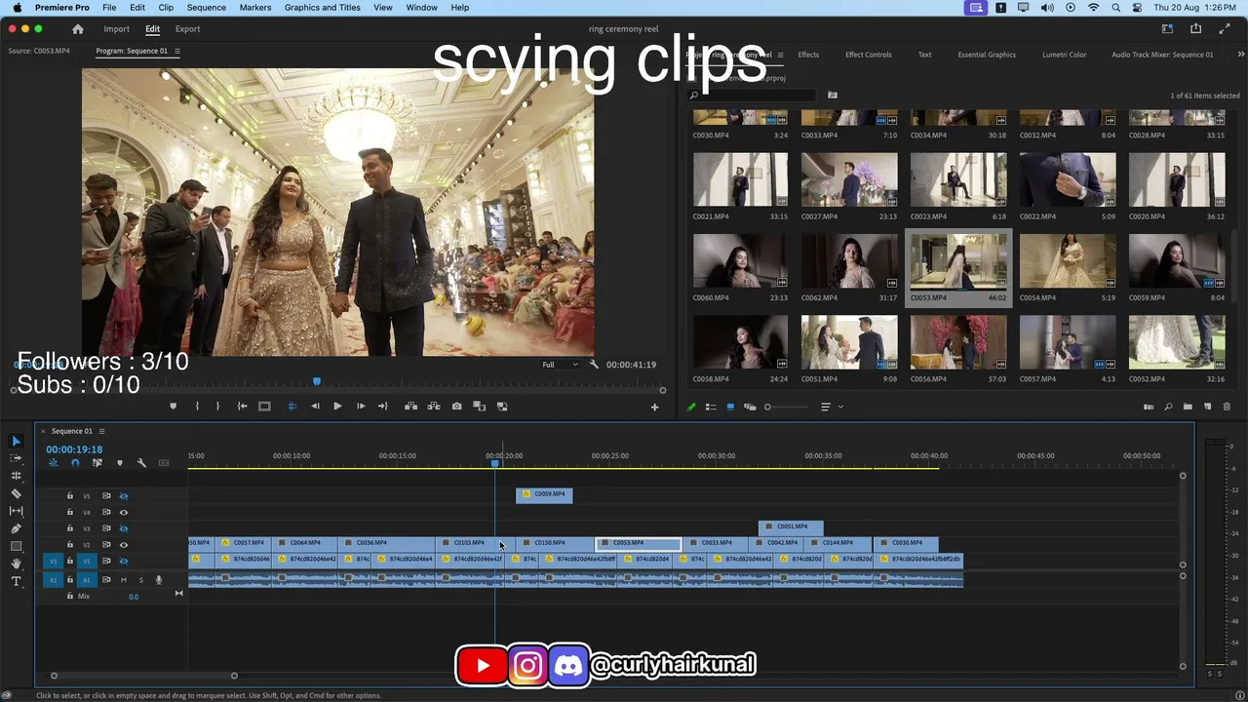Image resolution: width=1248 pixels, height=702 pixels.
Task: Open timeline display settings wrench
Action: (141, 463)
